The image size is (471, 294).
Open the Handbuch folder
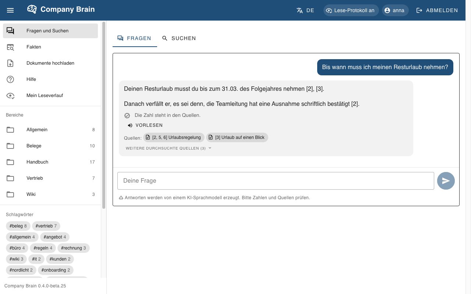click(50, 162)
